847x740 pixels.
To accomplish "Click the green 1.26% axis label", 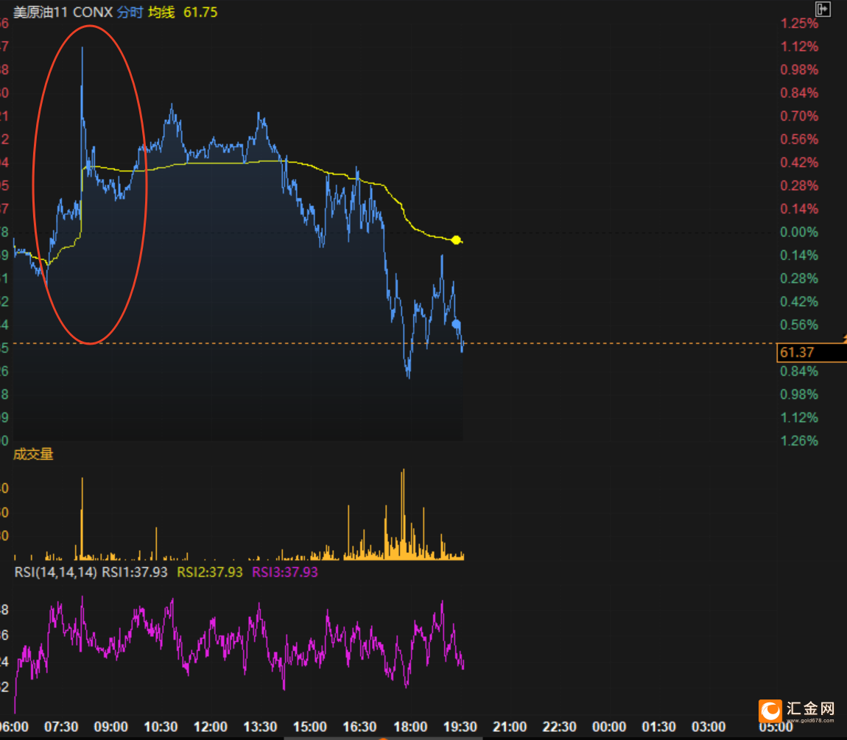I will (x=799, y=441).
